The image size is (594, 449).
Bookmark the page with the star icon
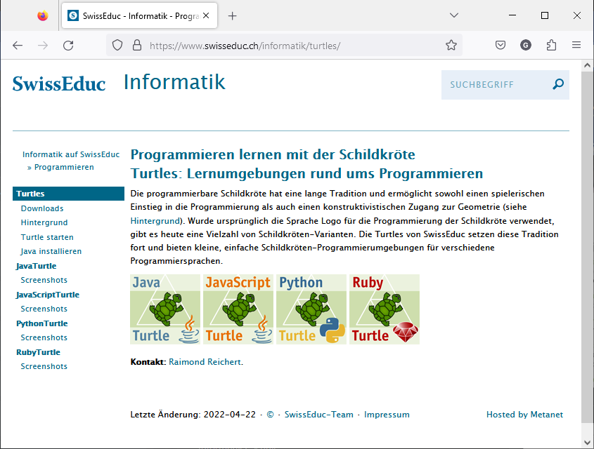451,44
